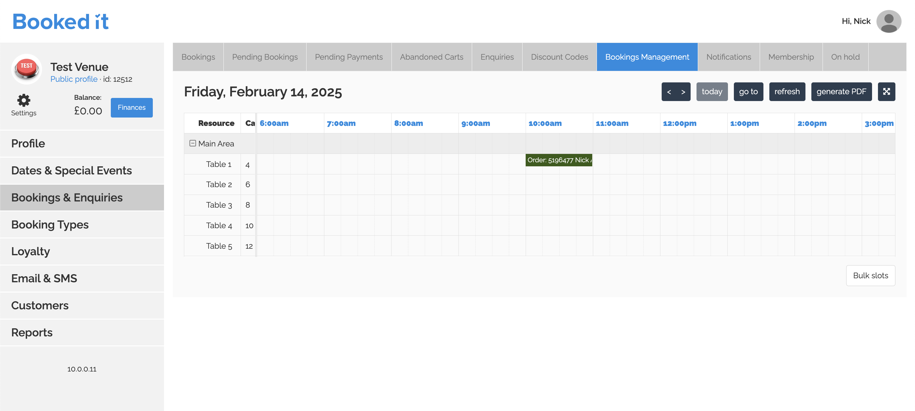Click the refresh calendar button
The width and height of the screenshot is (915, 411).
[786, 92]
